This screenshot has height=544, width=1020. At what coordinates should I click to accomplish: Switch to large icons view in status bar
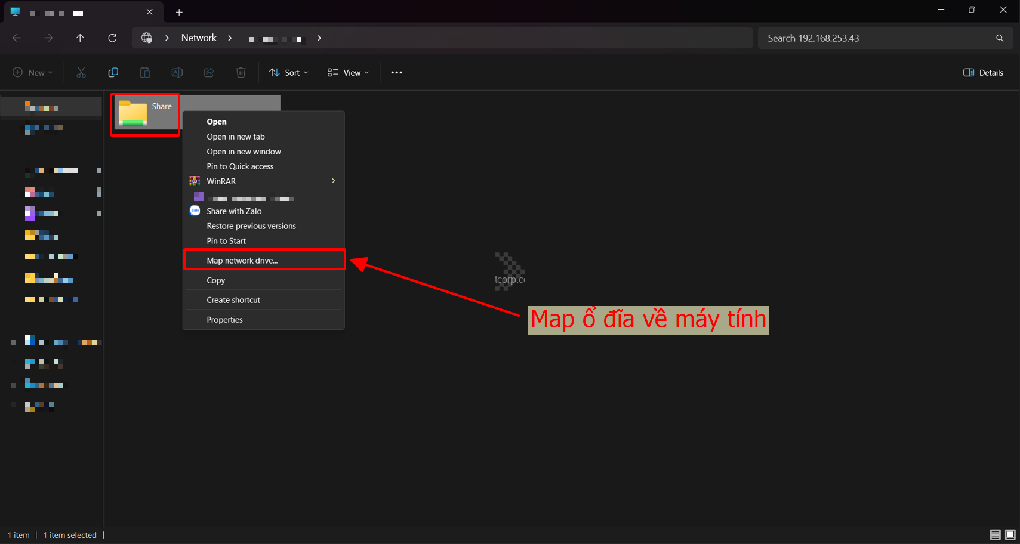tap(1010, 535)
